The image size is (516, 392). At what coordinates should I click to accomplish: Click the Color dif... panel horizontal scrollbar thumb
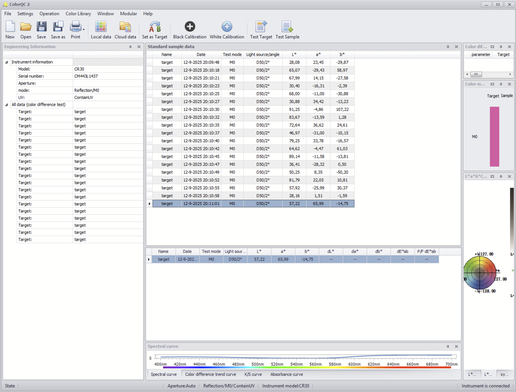476,74
